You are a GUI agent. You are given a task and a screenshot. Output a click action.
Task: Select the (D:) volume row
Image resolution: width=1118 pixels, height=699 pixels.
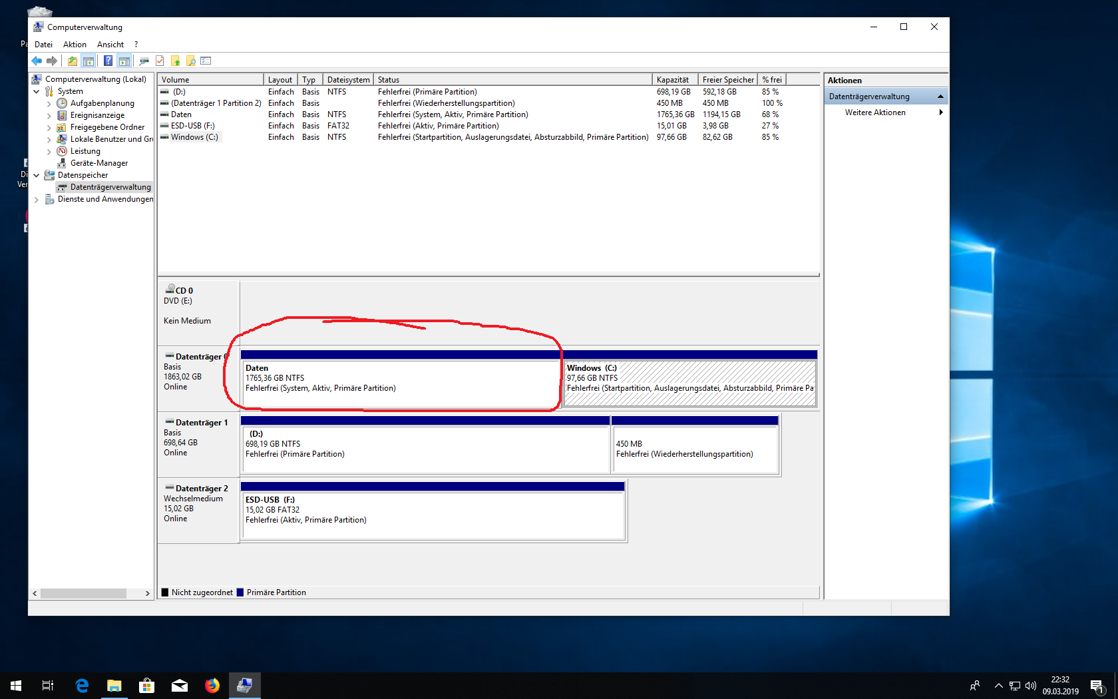coord(472,92)
